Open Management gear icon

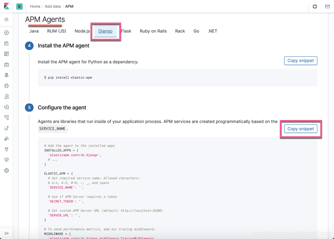coord(7,170)
